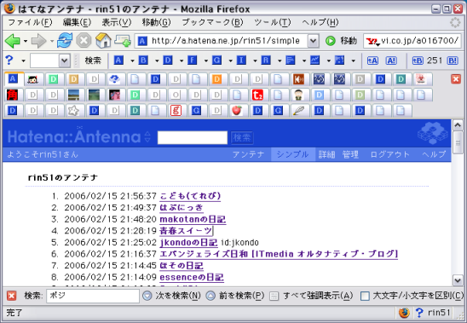Viewport: 467px width, 323px height.
Task: Click the ログアウト link
Action: pos(389,154)
